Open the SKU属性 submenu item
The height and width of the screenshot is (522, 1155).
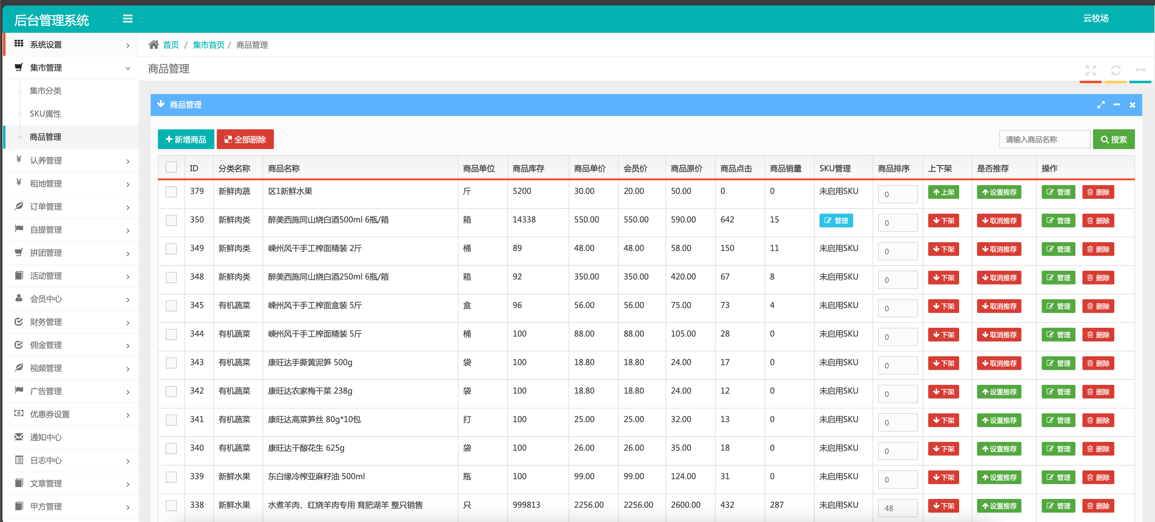[45, 114]
